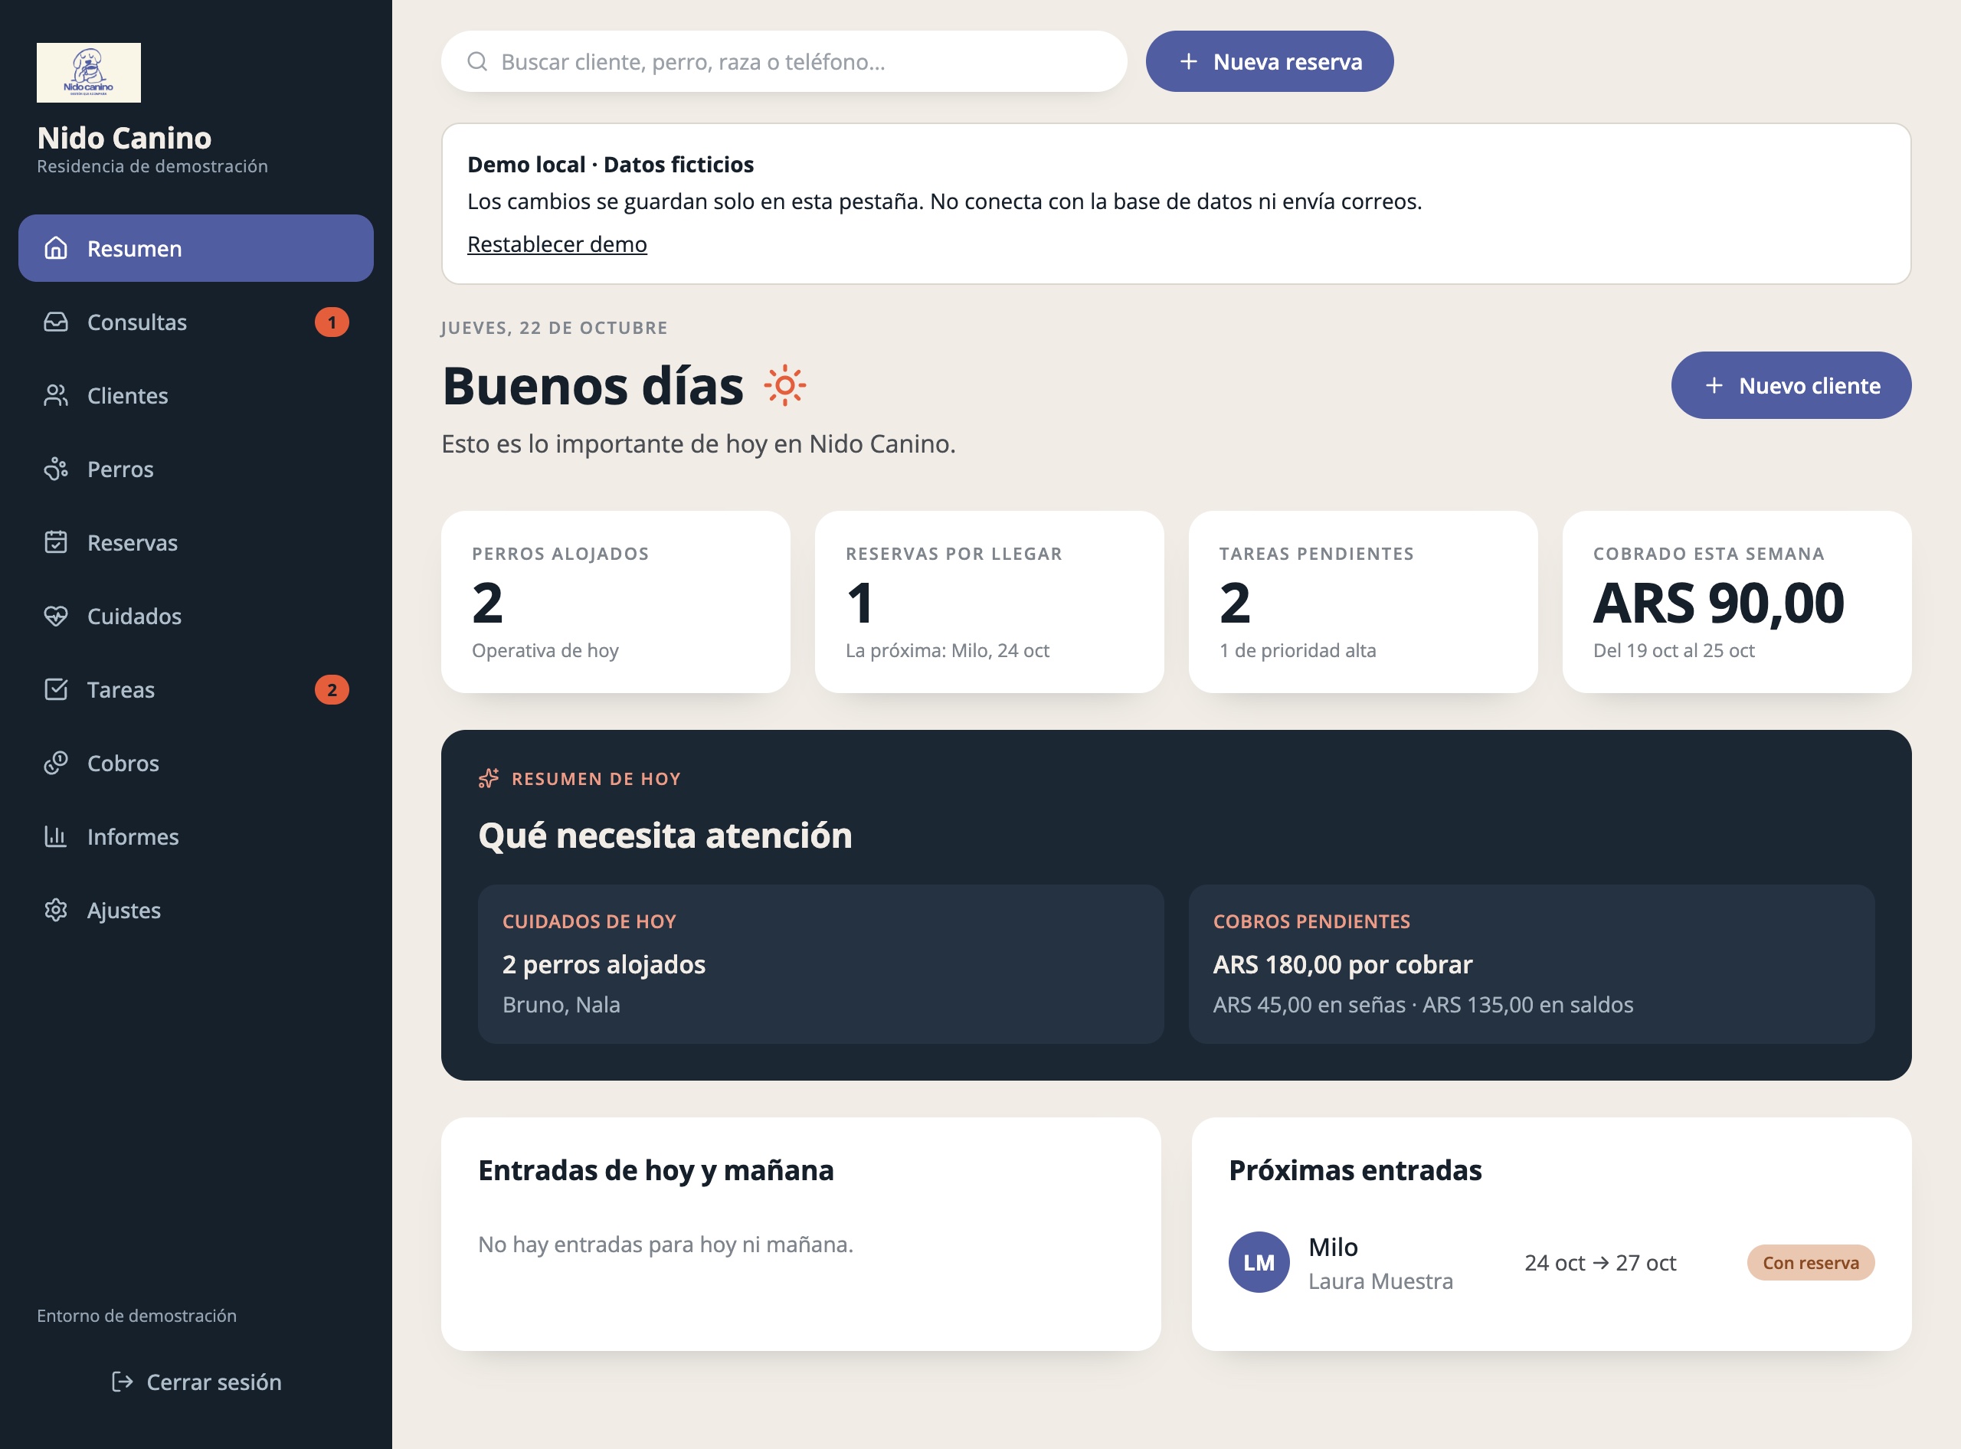Open the Cobrado esta semana card
Screen dimensions: 1961x1449
pyautogui.click(x=1737, y=602)
